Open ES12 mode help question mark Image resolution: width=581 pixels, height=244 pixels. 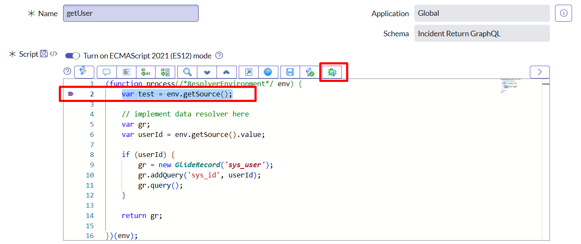pyautogui.click(x=219, y=55)
